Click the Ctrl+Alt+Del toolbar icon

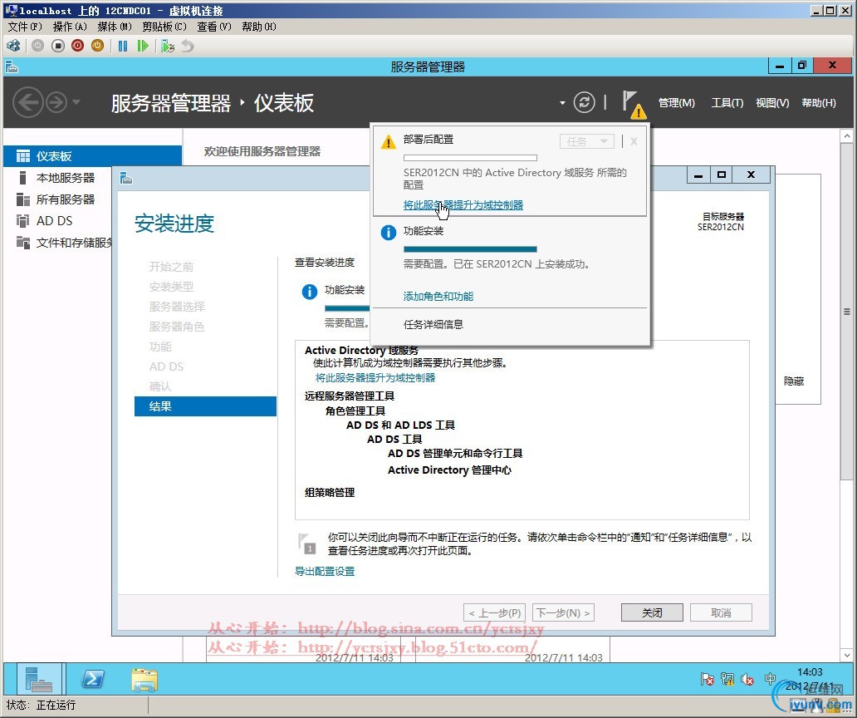(x=13, y=46)
